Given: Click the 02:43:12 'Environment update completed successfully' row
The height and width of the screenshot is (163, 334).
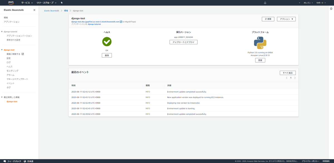Looking at the screenshot, I should click(183, 92).
